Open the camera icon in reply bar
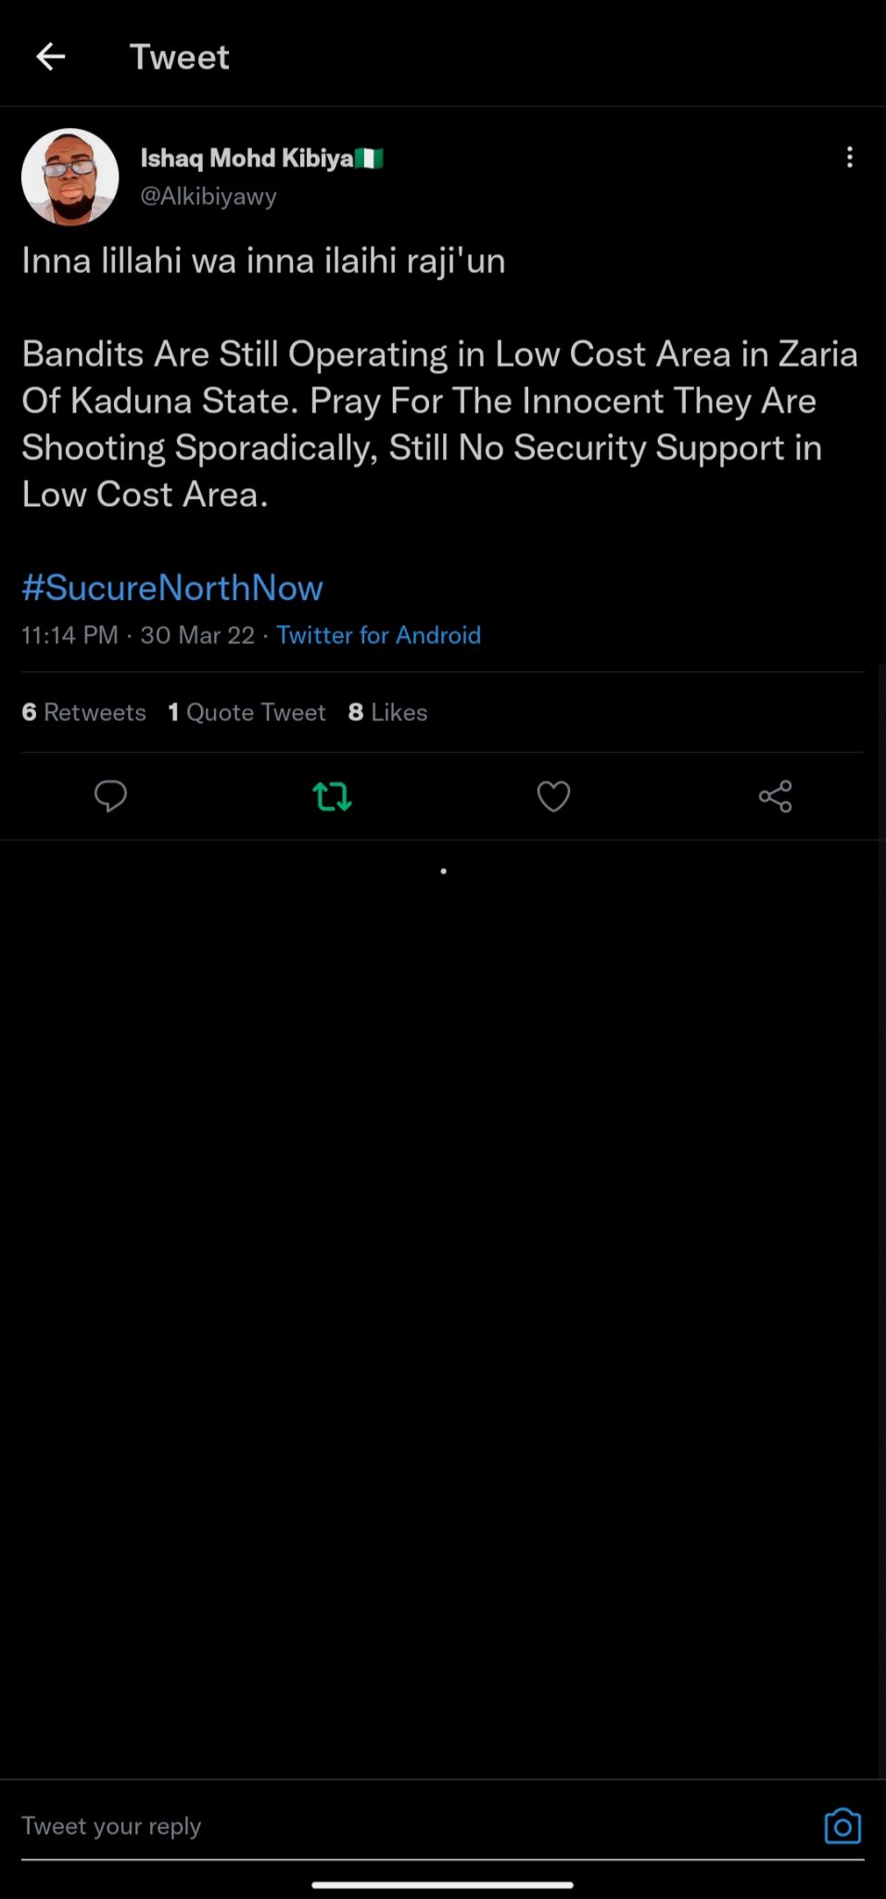Screen dimensions: 886x1899 [842, 1826]
